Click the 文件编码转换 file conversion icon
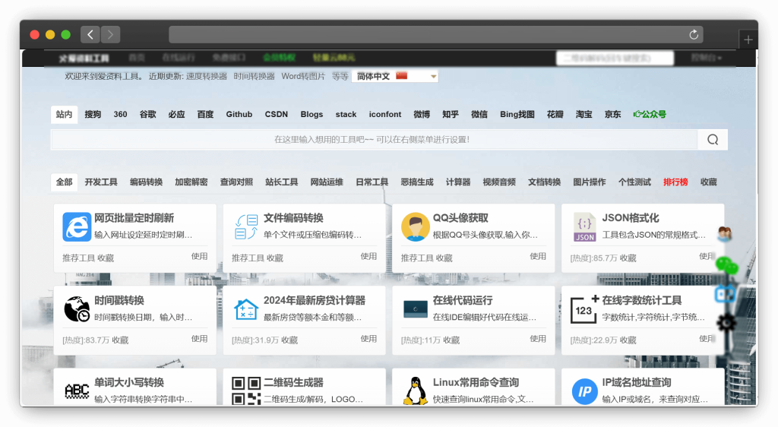 [x=246, y=226]
